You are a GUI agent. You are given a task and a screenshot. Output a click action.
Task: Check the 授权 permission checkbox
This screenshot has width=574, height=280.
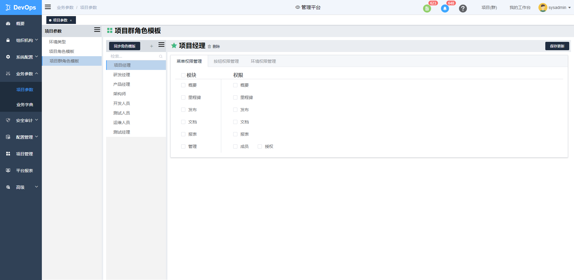[260, 146]
